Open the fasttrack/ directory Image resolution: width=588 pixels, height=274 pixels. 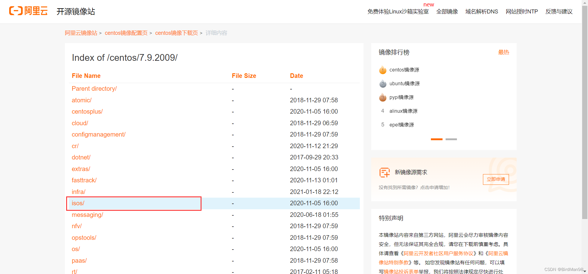84,180
